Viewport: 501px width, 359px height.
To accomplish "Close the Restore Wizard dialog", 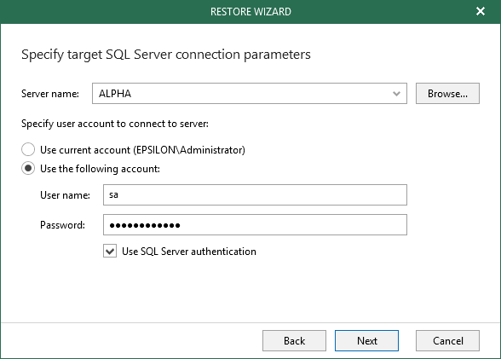I will point(481,11).
